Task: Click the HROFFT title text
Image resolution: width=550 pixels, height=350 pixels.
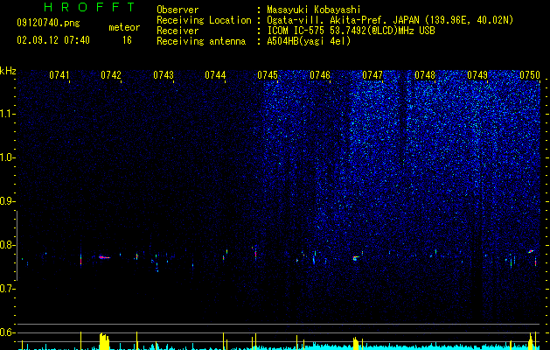Action: tap(90, 7)
